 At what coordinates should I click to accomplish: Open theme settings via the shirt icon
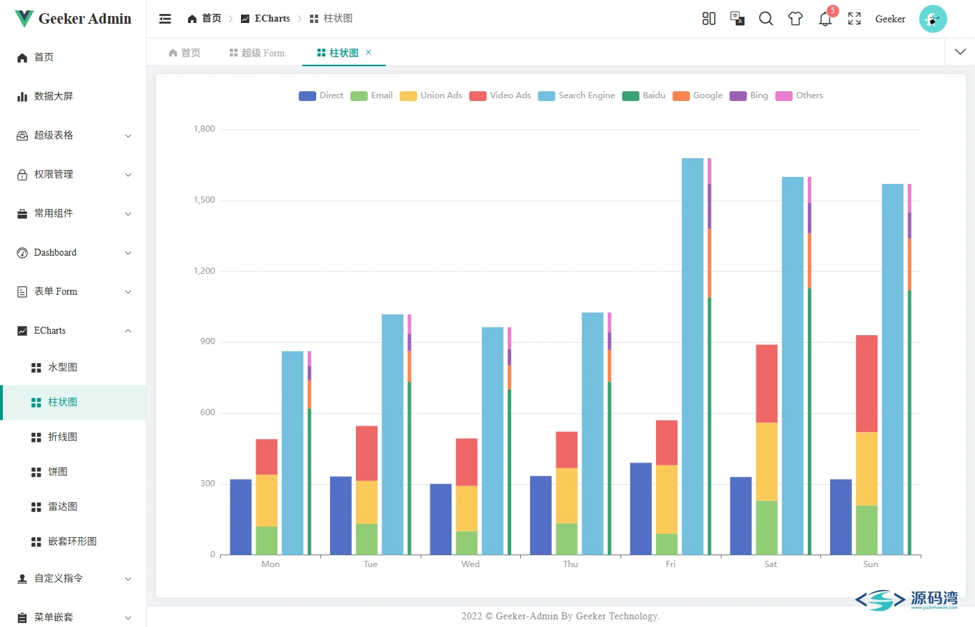(x=795, y=19)
